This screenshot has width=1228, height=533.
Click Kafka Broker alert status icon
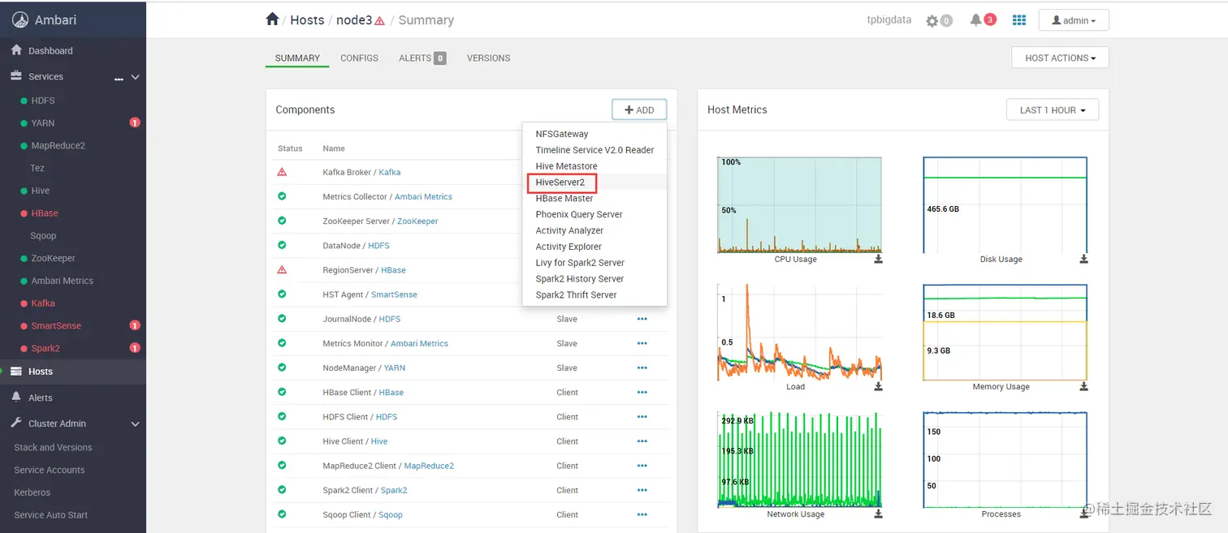coord(282,172)
